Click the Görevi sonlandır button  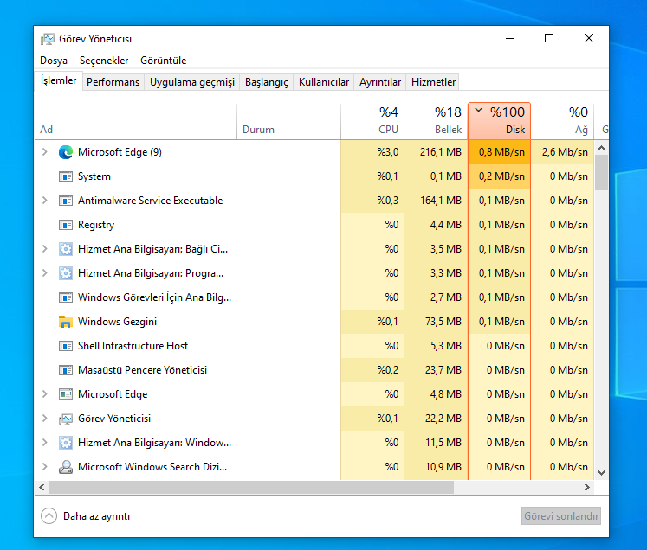[x=561, y=516]
